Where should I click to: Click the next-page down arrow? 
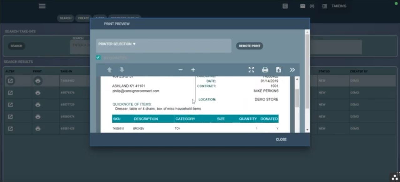click(x=122, y=70)
